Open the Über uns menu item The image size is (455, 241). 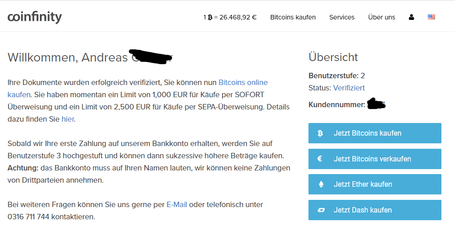[x=382, y=17]
